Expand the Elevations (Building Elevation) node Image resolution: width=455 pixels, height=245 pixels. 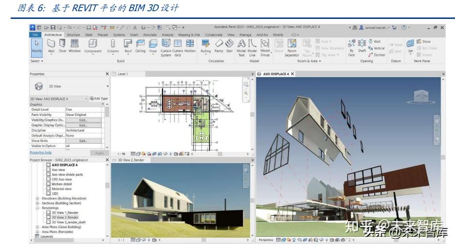(37, 198)
